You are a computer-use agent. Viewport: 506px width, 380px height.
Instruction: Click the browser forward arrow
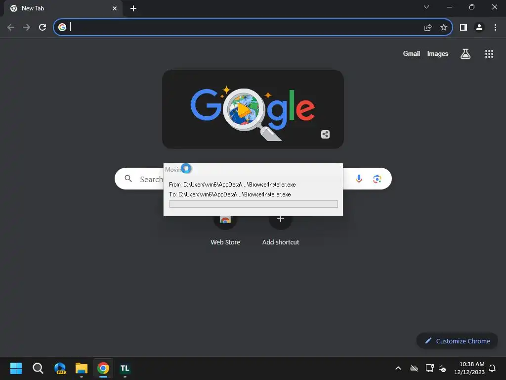click(27, 27)
